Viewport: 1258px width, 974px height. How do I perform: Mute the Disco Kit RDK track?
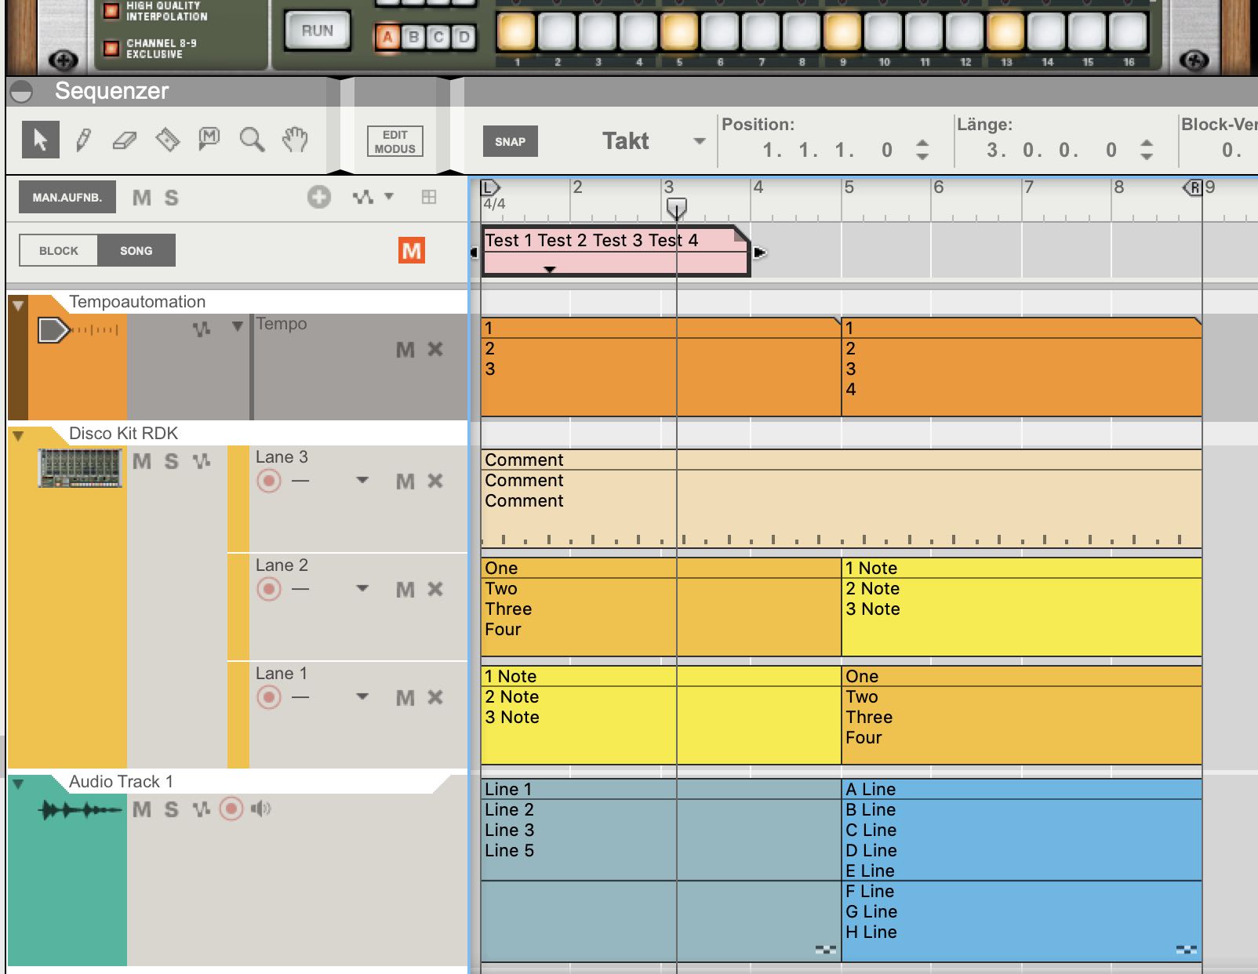click(x=142, y=461)
